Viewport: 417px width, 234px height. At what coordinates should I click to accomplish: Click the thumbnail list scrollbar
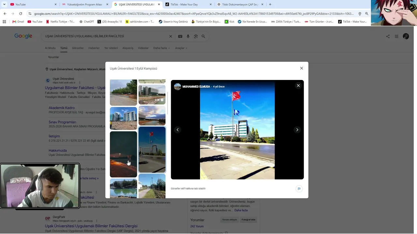168,103
